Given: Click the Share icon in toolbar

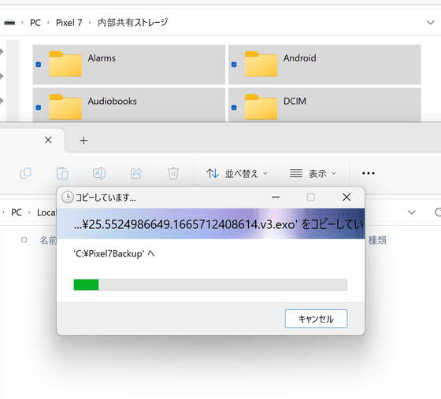Looking at the screenshot, I should tap(136, 173).
